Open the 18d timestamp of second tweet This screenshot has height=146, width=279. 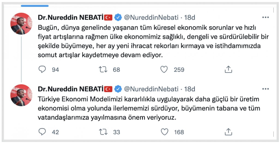190,89
